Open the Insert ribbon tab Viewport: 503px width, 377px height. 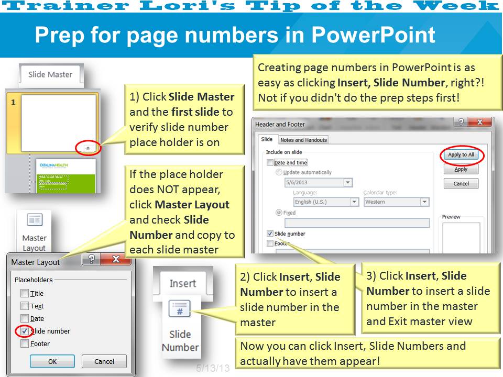coord(183,284)
